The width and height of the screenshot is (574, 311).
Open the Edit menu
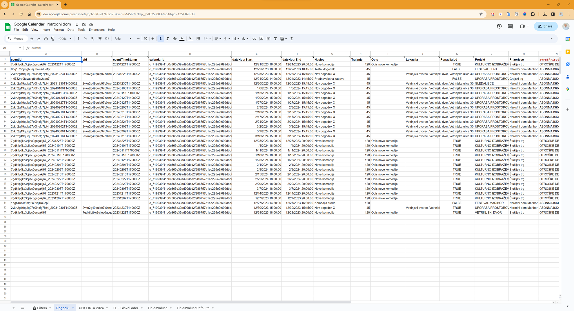click(25, 30)
